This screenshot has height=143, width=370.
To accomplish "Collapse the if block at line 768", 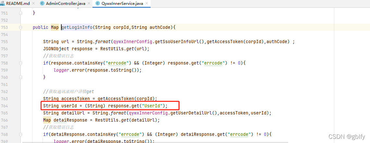I will (20, 134).
